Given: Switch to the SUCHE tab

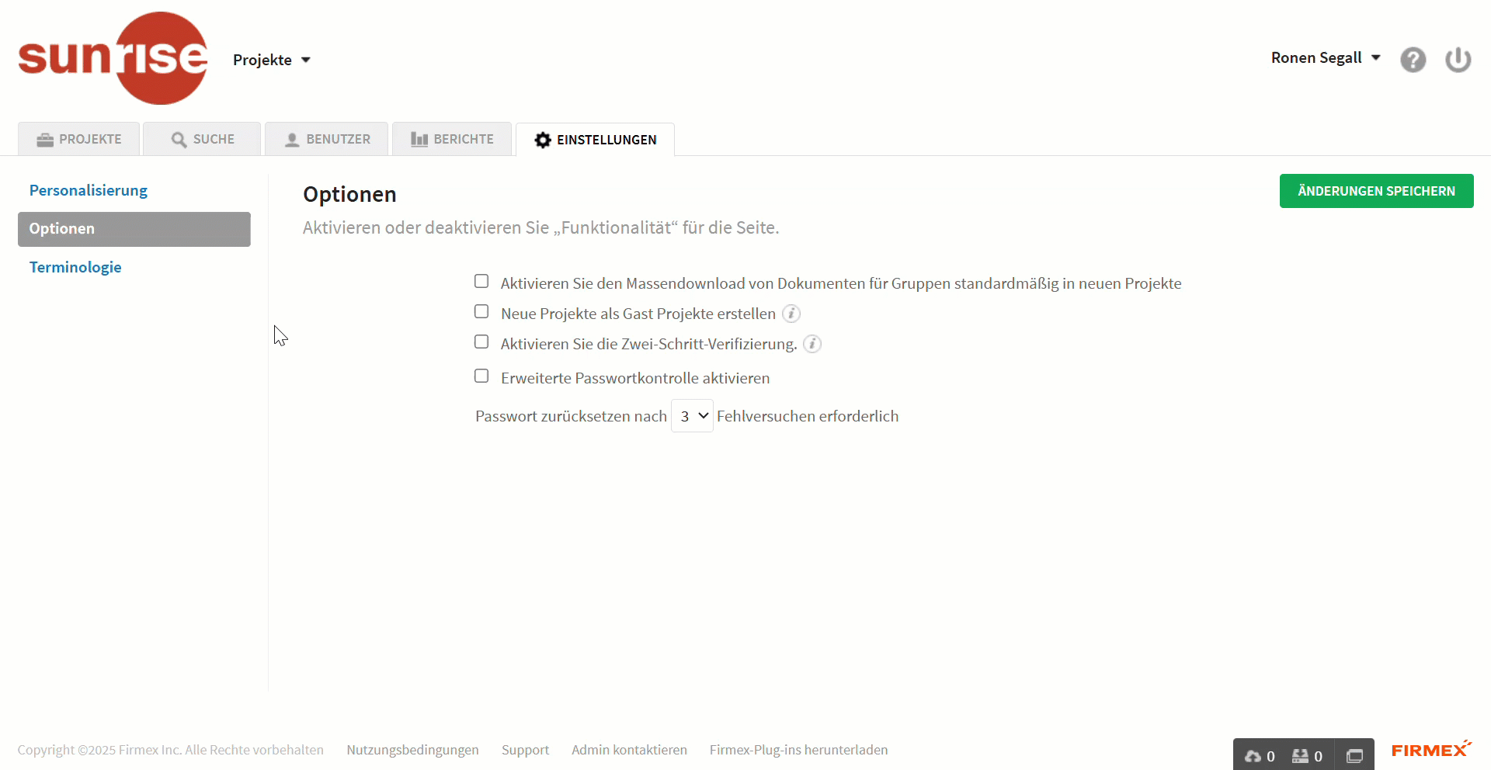Looking at the screenshot, I should point(202,139).
